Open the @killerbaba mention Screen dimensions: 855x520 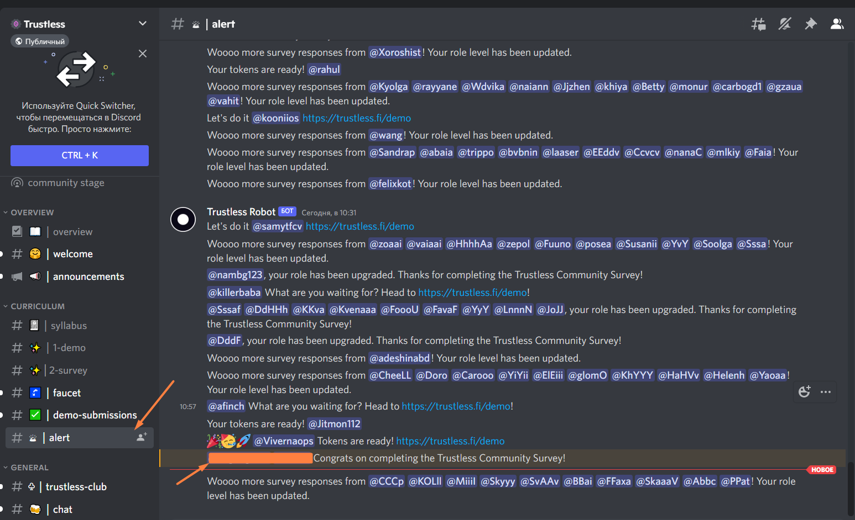pyautogui.click(x=234, y=293)
